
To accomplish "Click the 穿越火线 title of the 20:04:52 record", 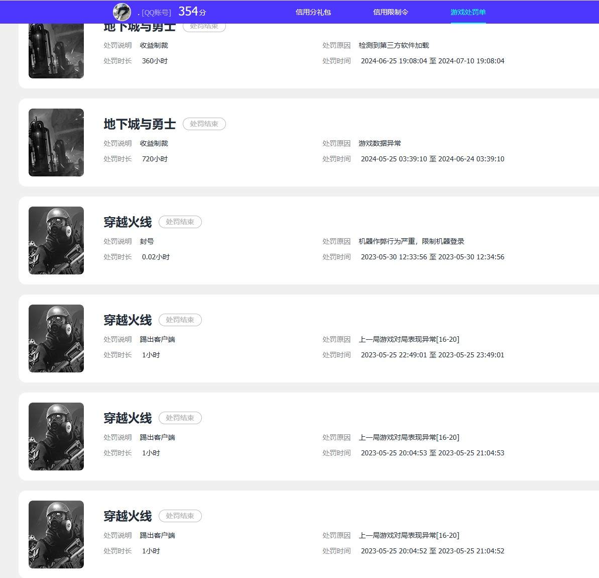I will tap(128, 516).
